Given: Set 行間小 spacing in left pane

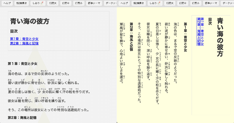Looking at the screenshot, I should [x=79, y=3].
